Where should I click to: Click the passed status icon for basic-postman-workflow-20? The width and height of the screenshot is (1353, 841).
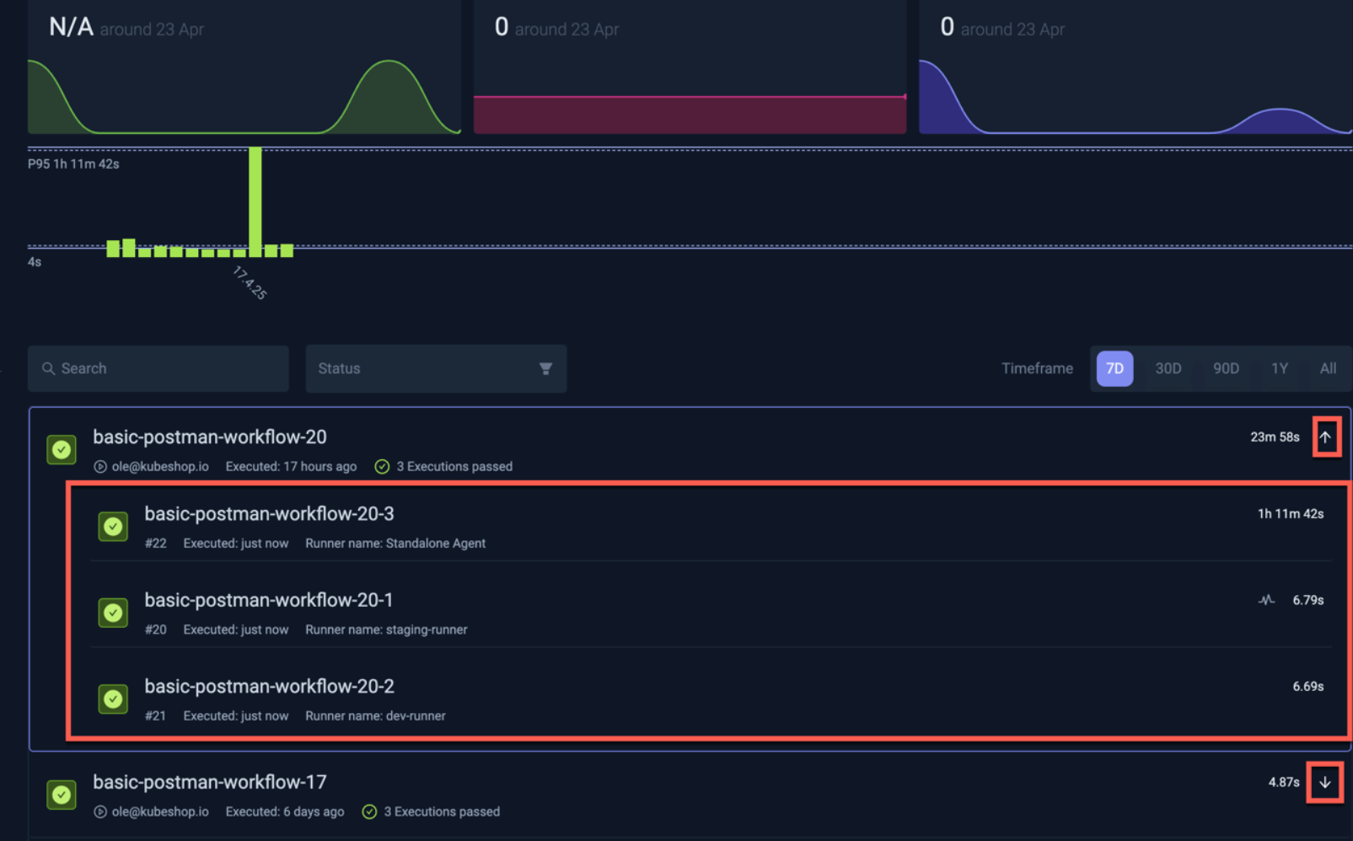pos(62,449)
